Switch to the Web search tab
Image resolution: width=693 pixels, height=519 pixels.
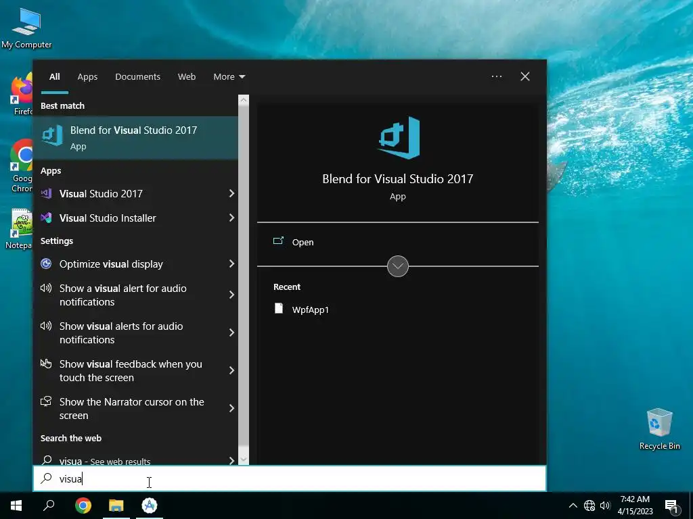pyautogui.click(x=187, y=76)
